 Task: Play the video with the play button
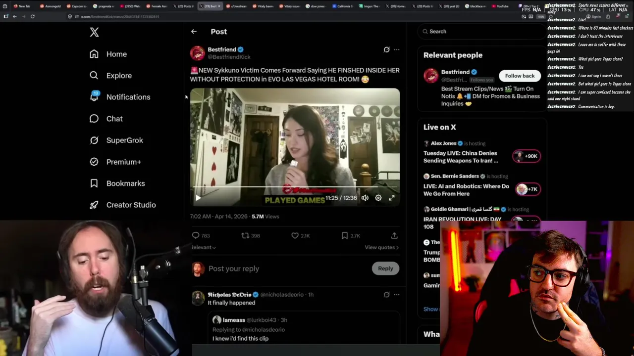(x=198, y=198)
